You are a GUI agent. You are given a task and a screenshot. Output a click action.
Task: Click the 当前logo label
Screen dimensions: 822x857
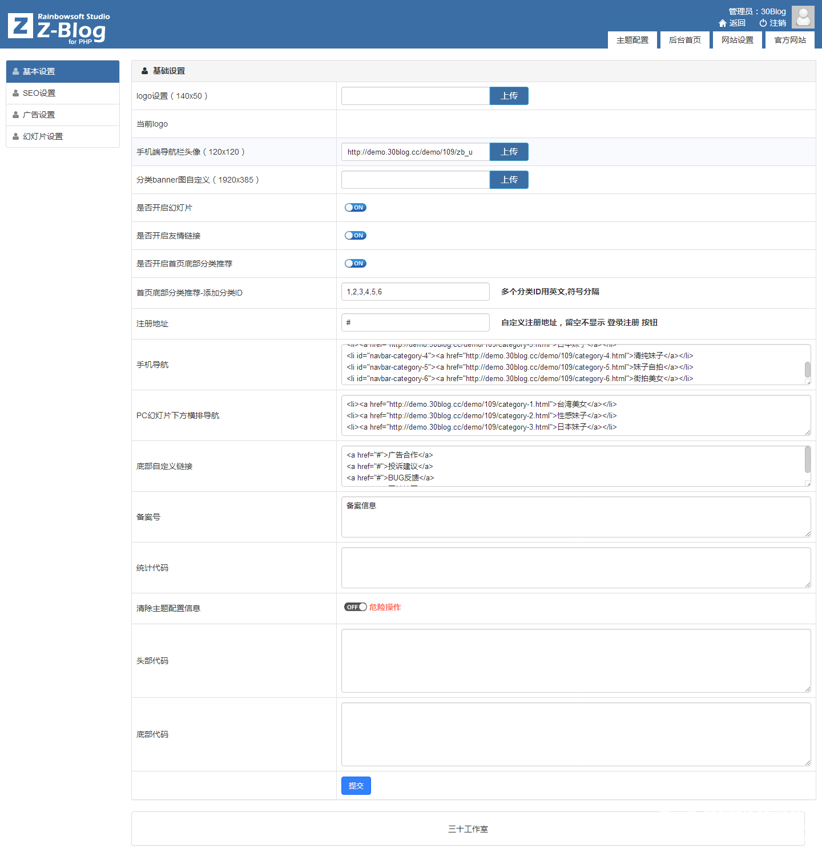pyautogui.click(x=152, y=124)
